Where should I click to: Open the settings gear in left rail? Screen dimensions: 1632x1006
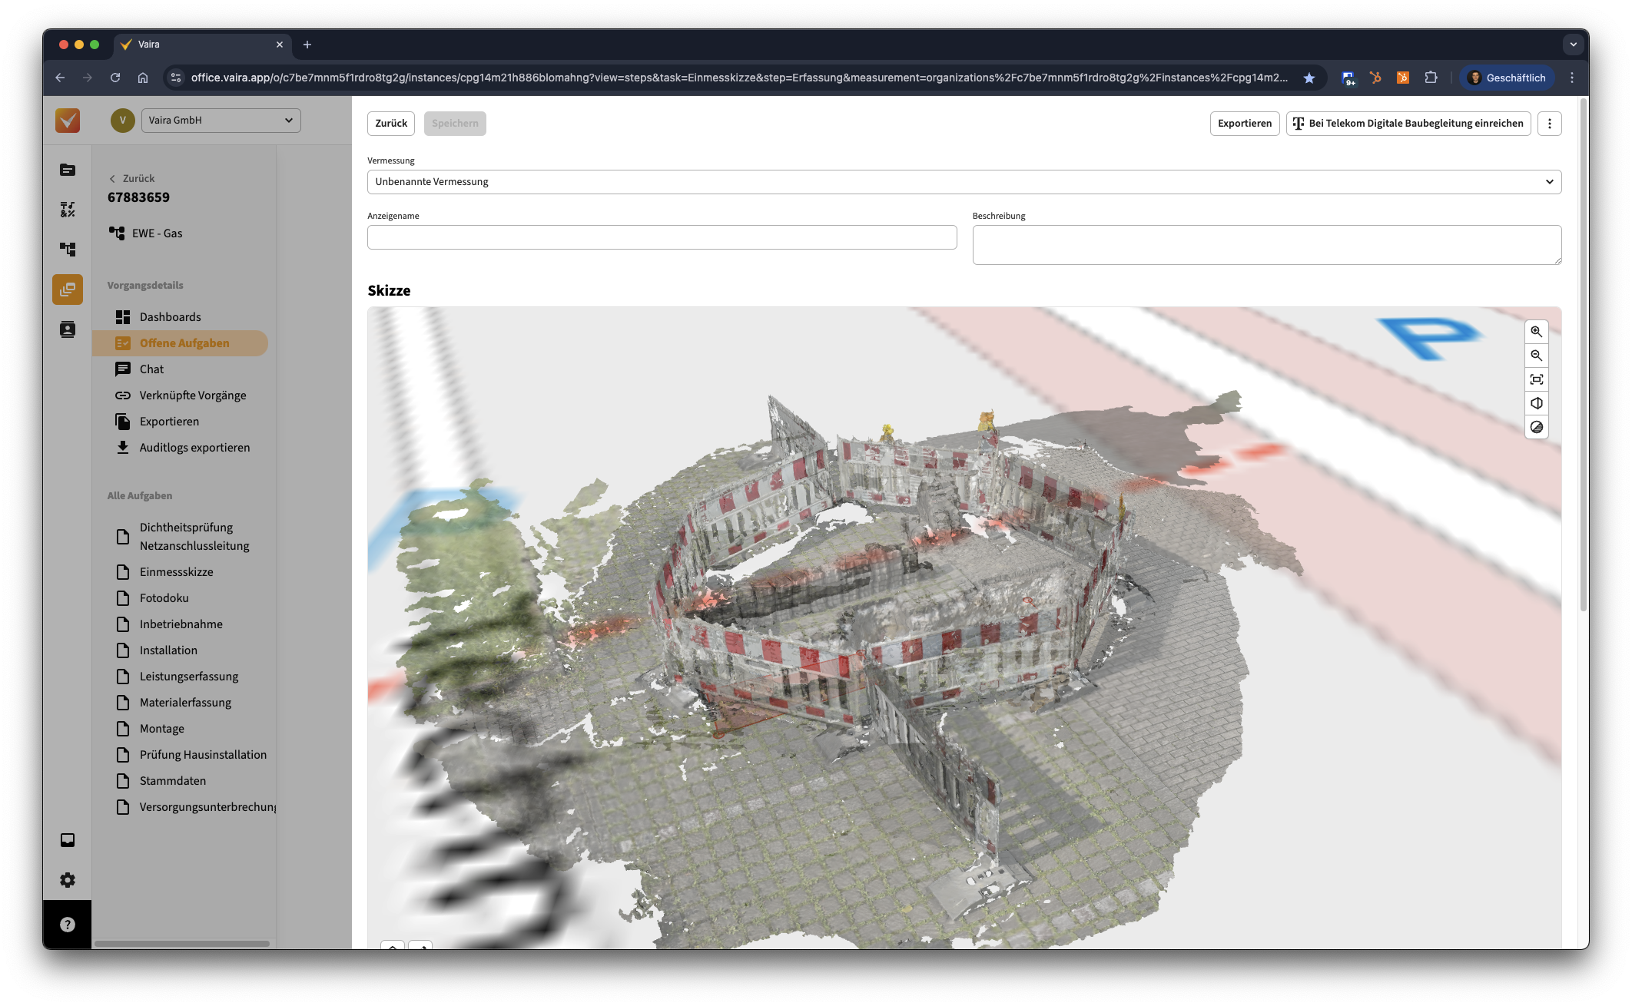pyautogui.click(x=68, y=880)
